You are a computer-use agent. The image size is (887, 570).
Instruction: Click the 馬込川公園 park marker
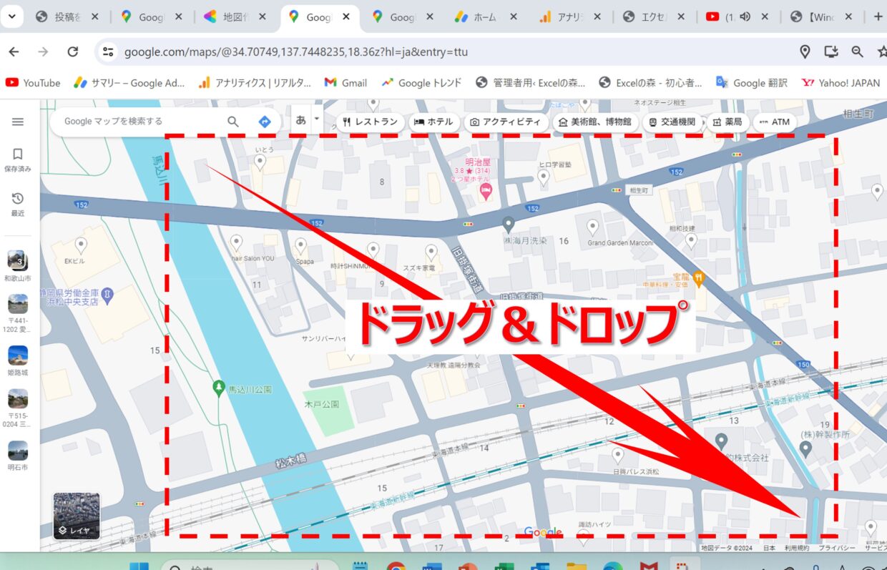[220, 388]
